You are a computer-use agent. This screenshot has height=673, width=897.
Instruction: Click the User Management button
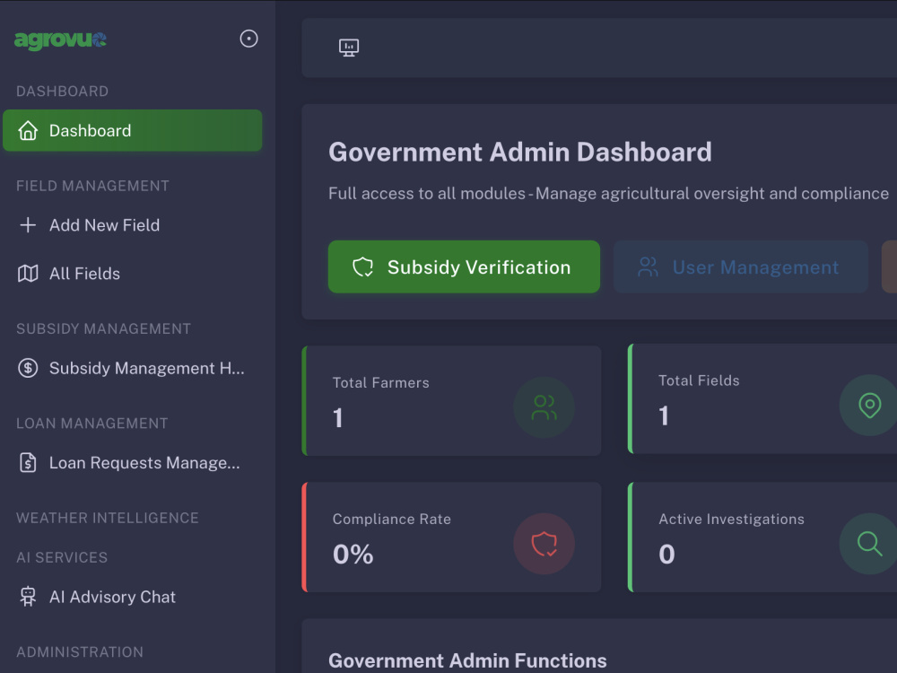click(x=741, y=267)
